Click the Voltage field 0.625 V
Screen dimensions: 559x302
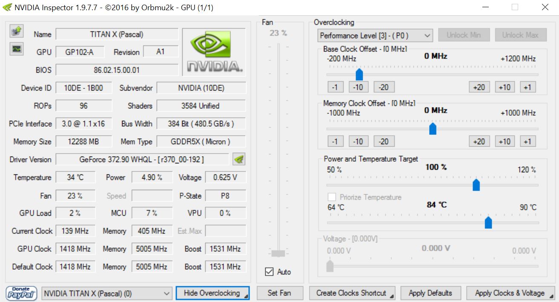click(x=226, y=177)
